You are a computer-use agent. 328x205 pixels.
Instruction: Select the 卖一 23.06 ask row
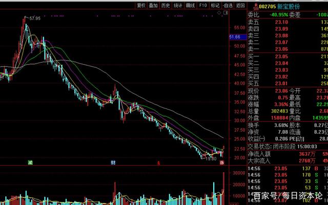coord(288,49)
